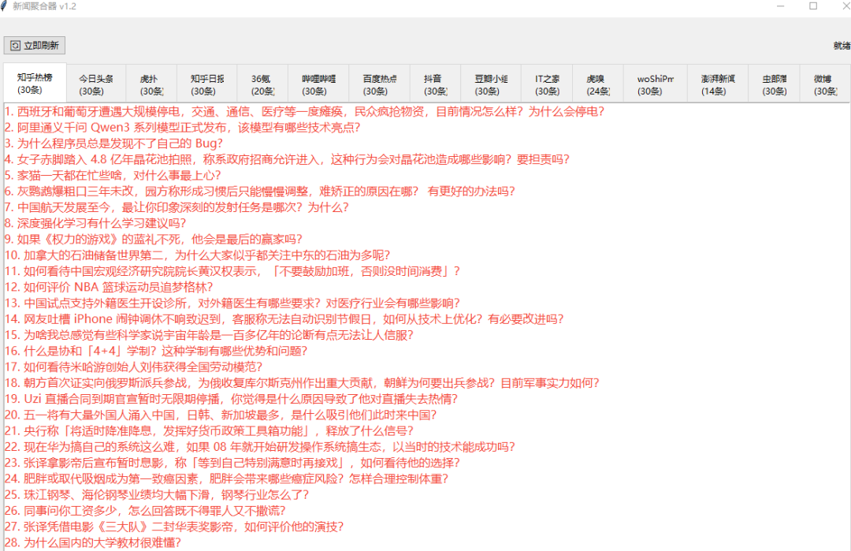Open the 36氪 tab
Image resolution: width=851 pixels, height=551 pixels.
pyautogui.click(x=262, y=84)
